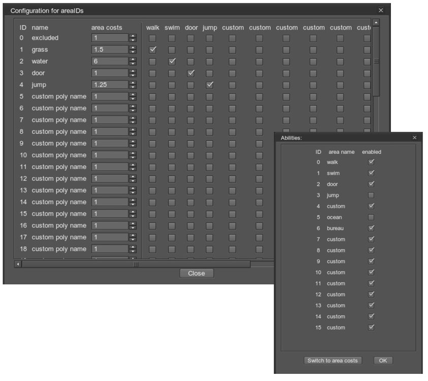This screenshot has height=381, width=428.
Task: Enable the ocean ability in Abilities dialog
Action: pyautogui.click(x=371, y=217)
